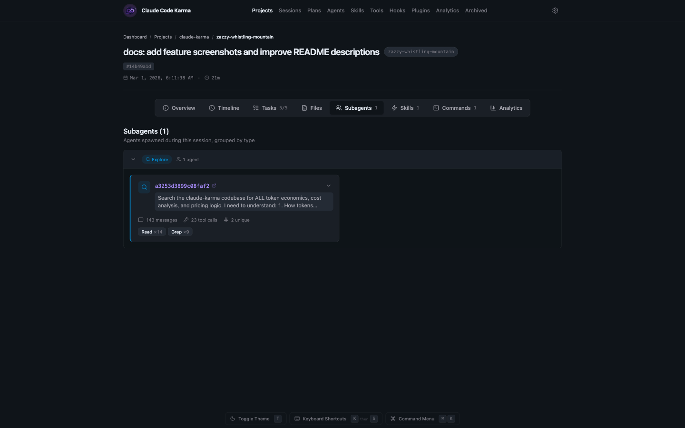
Task: Open Keyboard Shortcuts button
Action: 336,419
